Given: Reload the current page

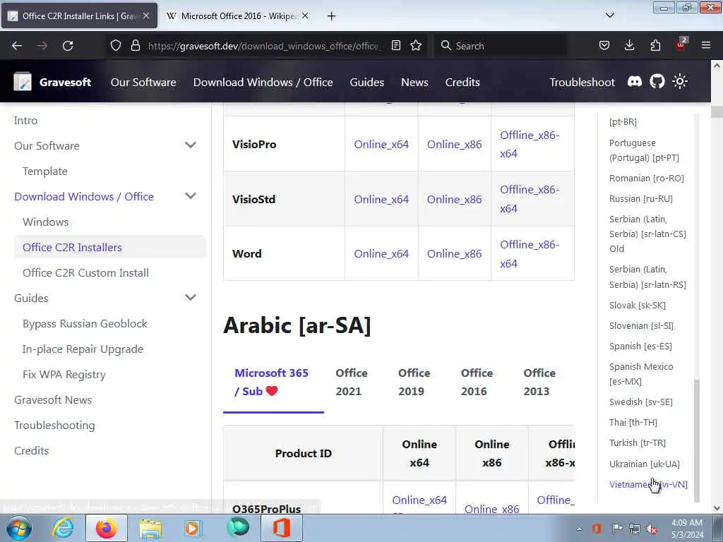Looking at the screenshot, I should coord(68,46).
